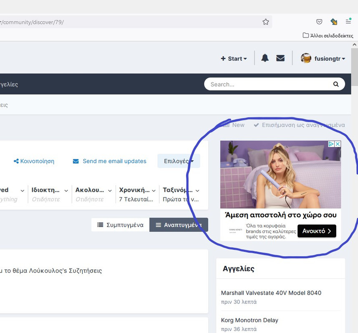
Task: Click the Αγγελίες sidebar heading
Action: 238,268
